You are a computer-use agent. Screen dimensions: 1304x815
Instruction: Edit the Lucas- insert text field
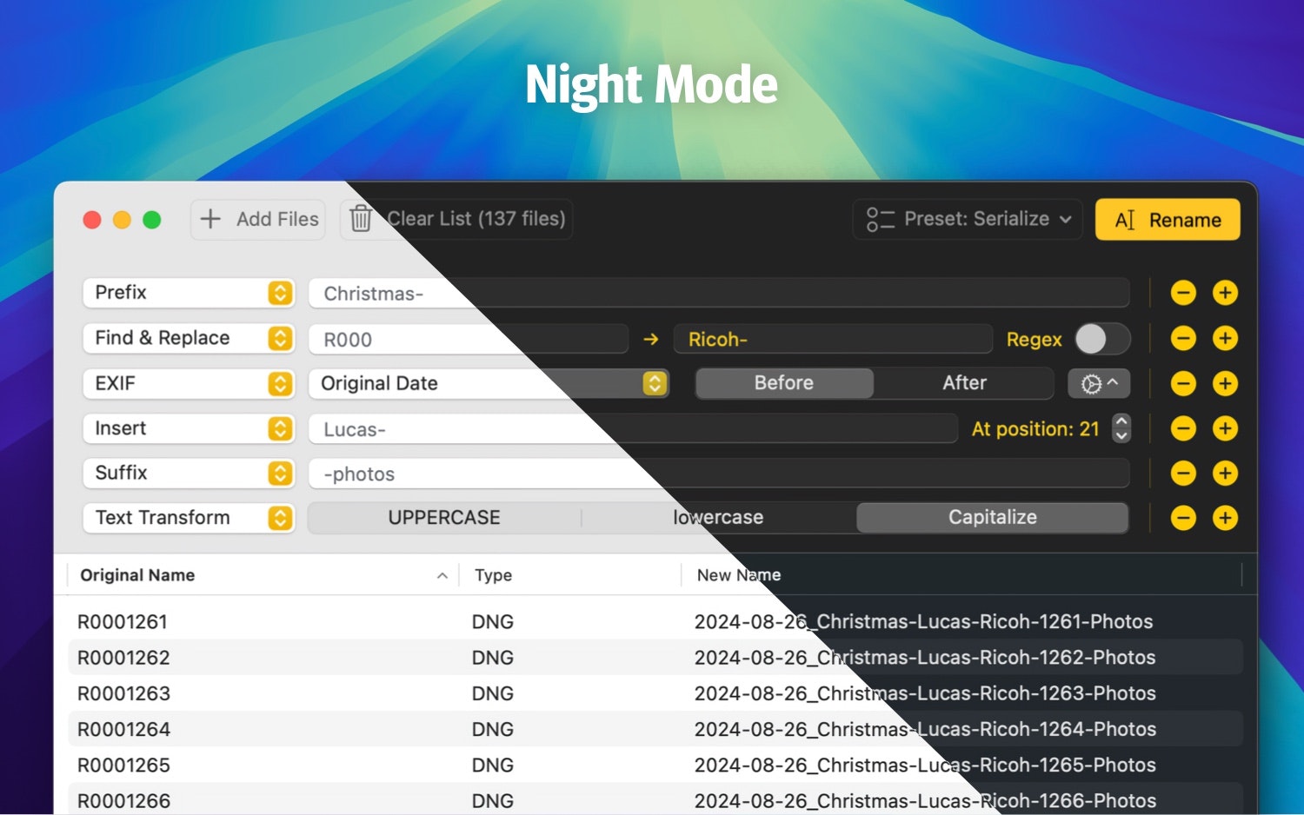(x=633, y=429)
